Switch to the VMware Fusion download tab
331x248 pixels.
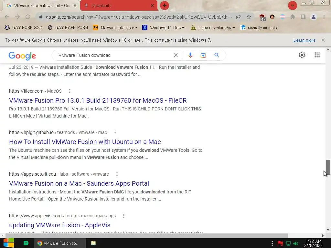click(41, 5)
